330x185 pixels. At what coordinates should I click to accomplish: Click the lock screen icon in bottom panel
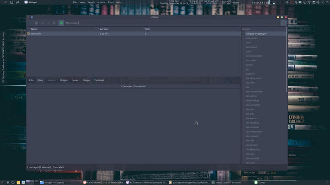point(8,182)
